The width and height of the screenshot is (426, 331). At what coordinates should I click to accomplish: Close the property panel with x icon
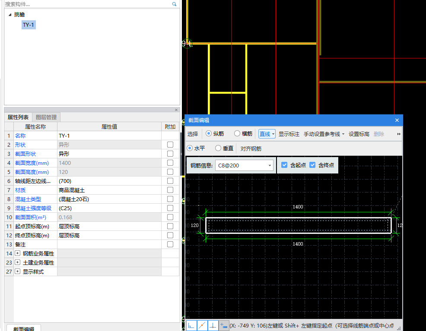pos(176,110)
